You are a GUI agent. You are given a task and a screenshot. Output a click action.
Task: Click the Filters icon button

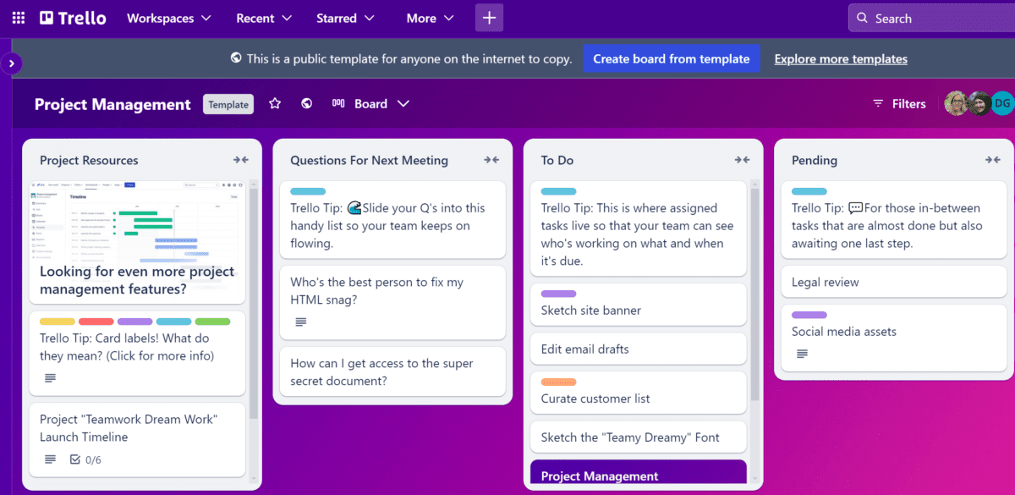[900, 103]
